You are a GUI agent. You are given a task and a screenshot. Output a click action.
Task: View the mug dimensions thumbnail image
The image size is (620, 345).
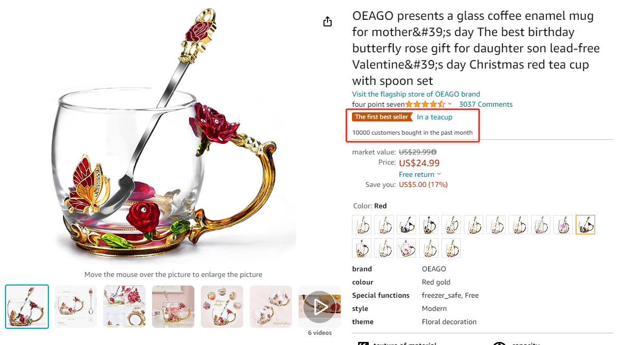[x=75, y=306]
